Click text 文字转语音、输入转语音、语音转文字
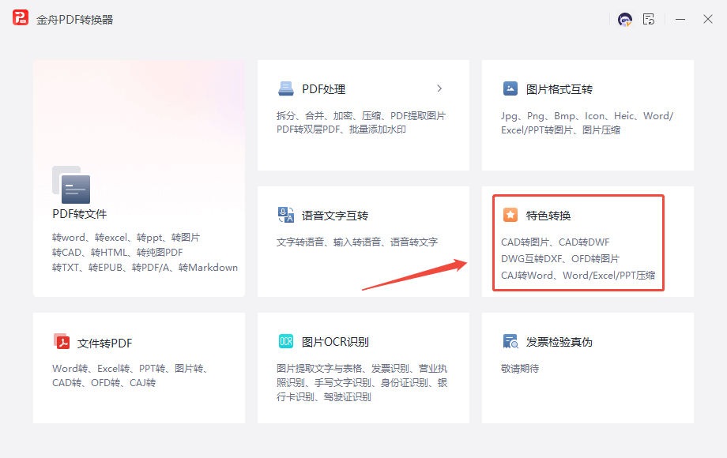 (x=357, y=242)
